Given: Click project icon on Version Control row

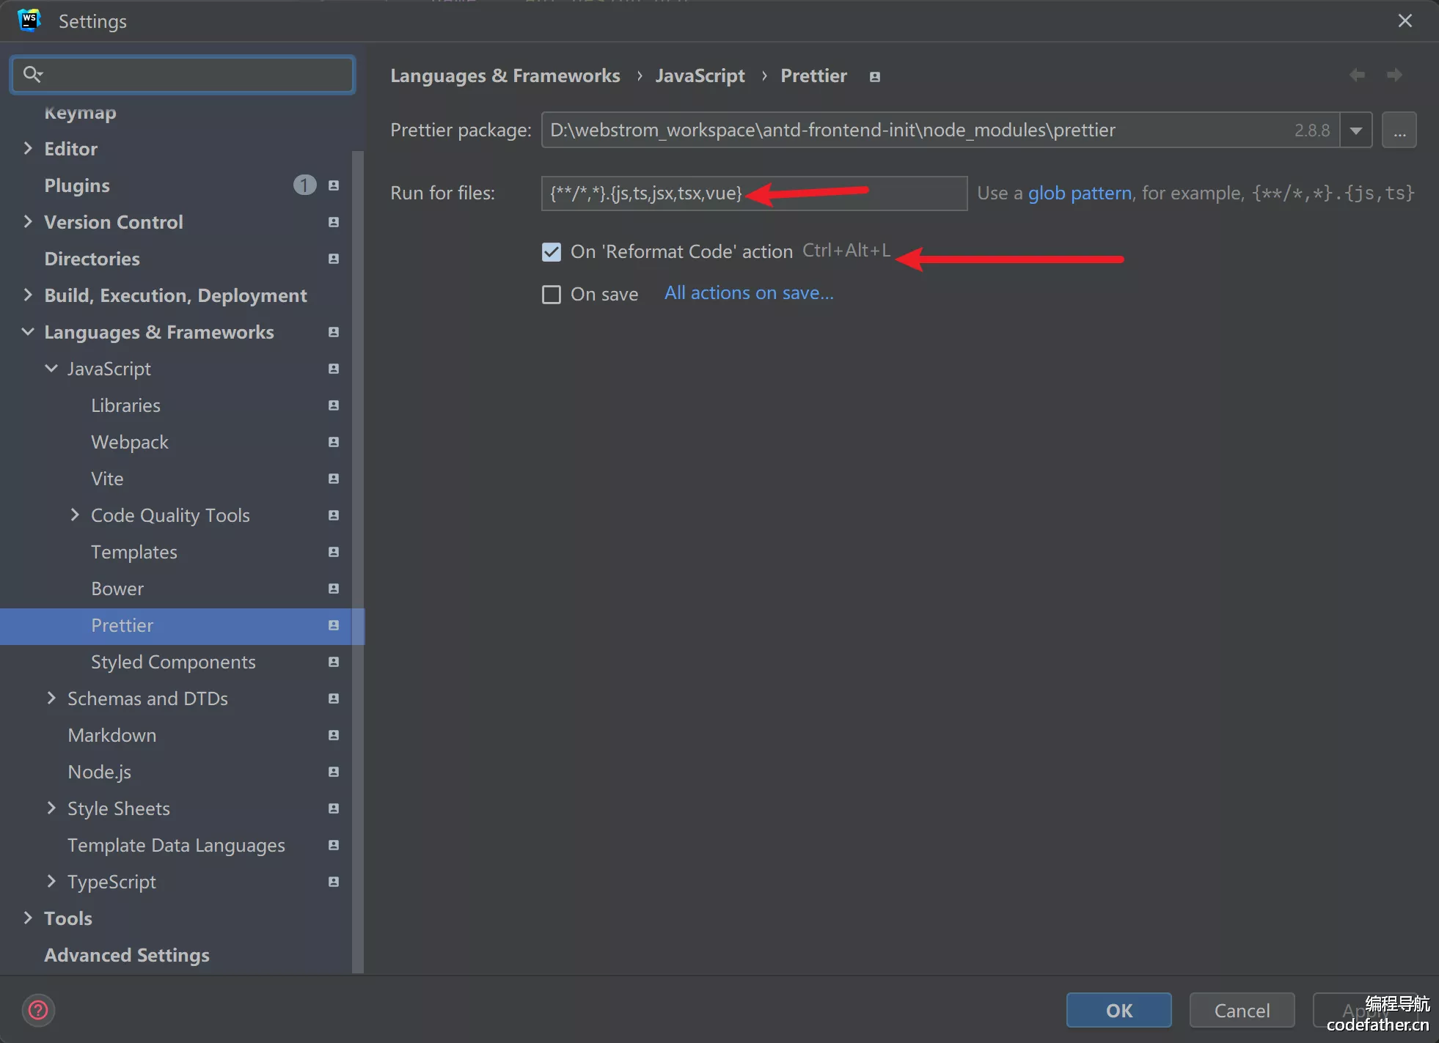Looking at the screenshot, I should pos(334,222).
